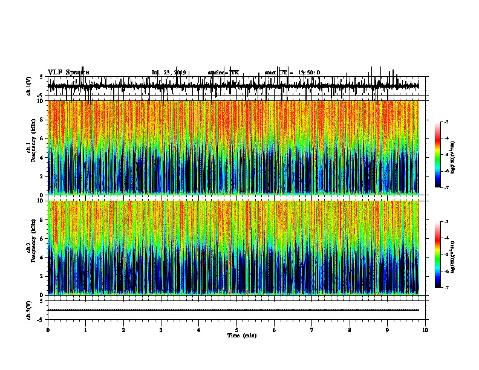Screen dimensions: 479x370
Task: Click the "4" kHz tick of ch.1 spectrogram
Action: coord(42,158)
